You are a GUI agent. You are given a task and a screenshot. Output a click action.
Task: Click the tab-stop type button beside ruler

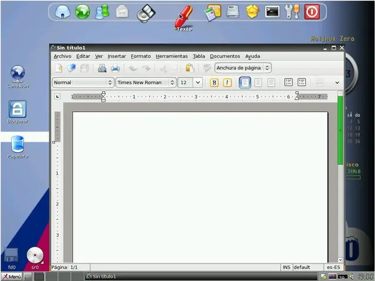[57, 97]
